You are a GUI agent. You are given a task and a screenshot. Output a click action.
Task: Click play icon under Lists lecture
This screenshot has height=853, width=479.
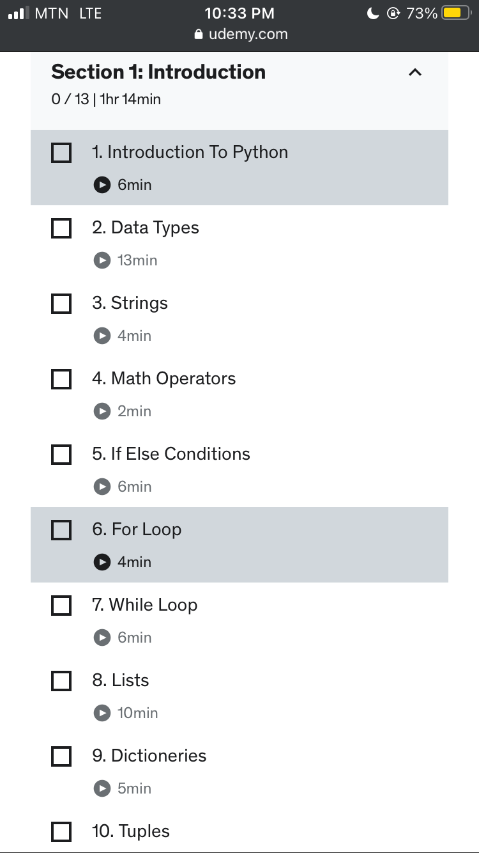tap(102, 713)
